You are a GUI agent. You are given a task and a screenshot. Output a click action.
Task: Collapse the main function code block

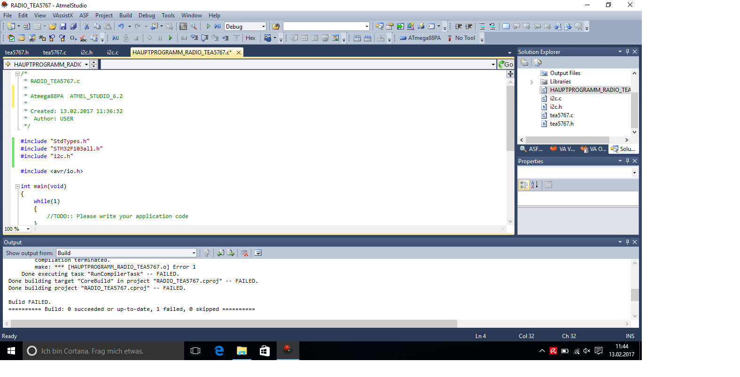tap(17, 186)
